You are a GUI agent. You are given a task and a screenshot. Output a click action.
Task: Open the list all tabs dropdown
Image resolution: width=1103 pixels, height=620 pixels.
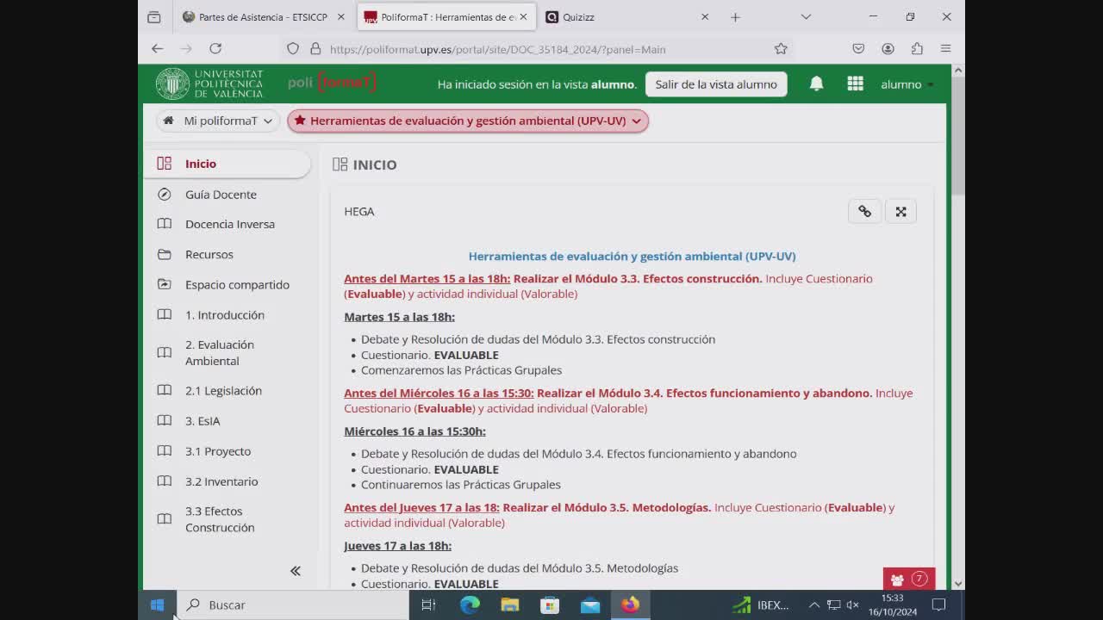(806, 17)
